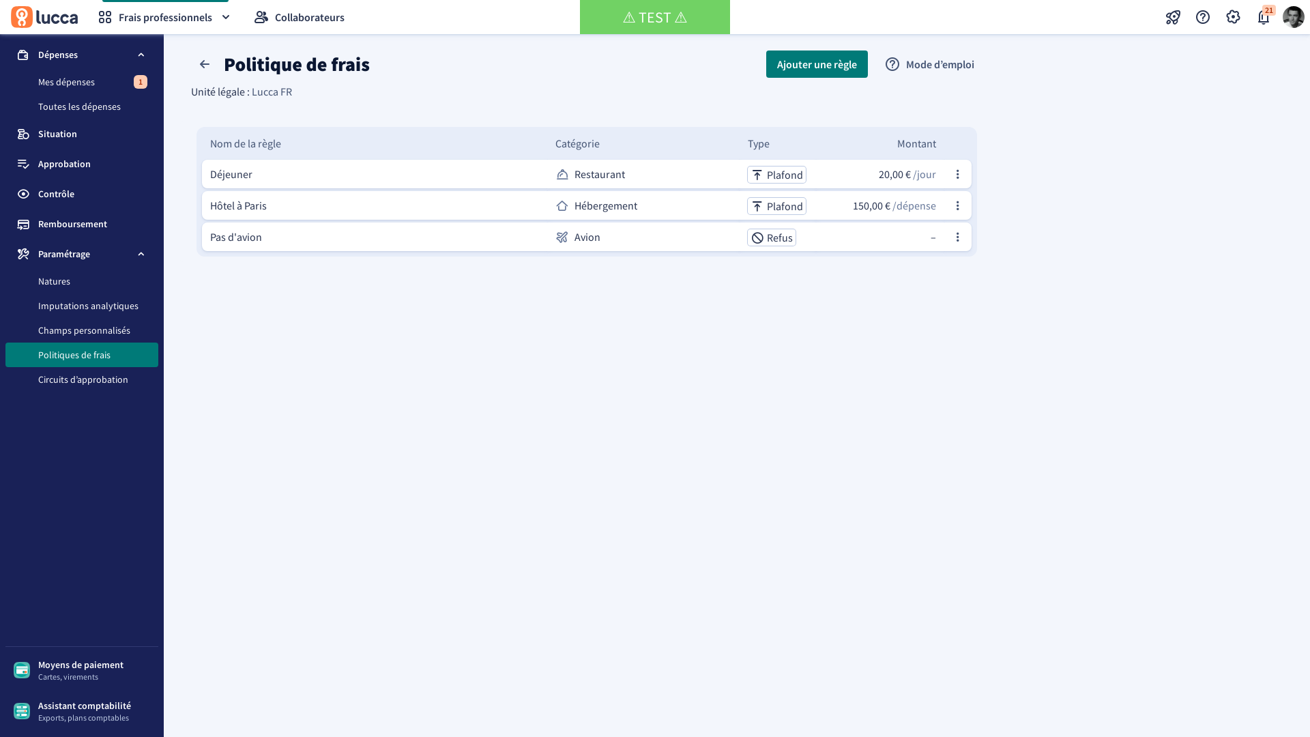Open the Pas d'avion rule row
This screenshot has height=737, width=1310.
pyautogui.click(x=586, y=237)
